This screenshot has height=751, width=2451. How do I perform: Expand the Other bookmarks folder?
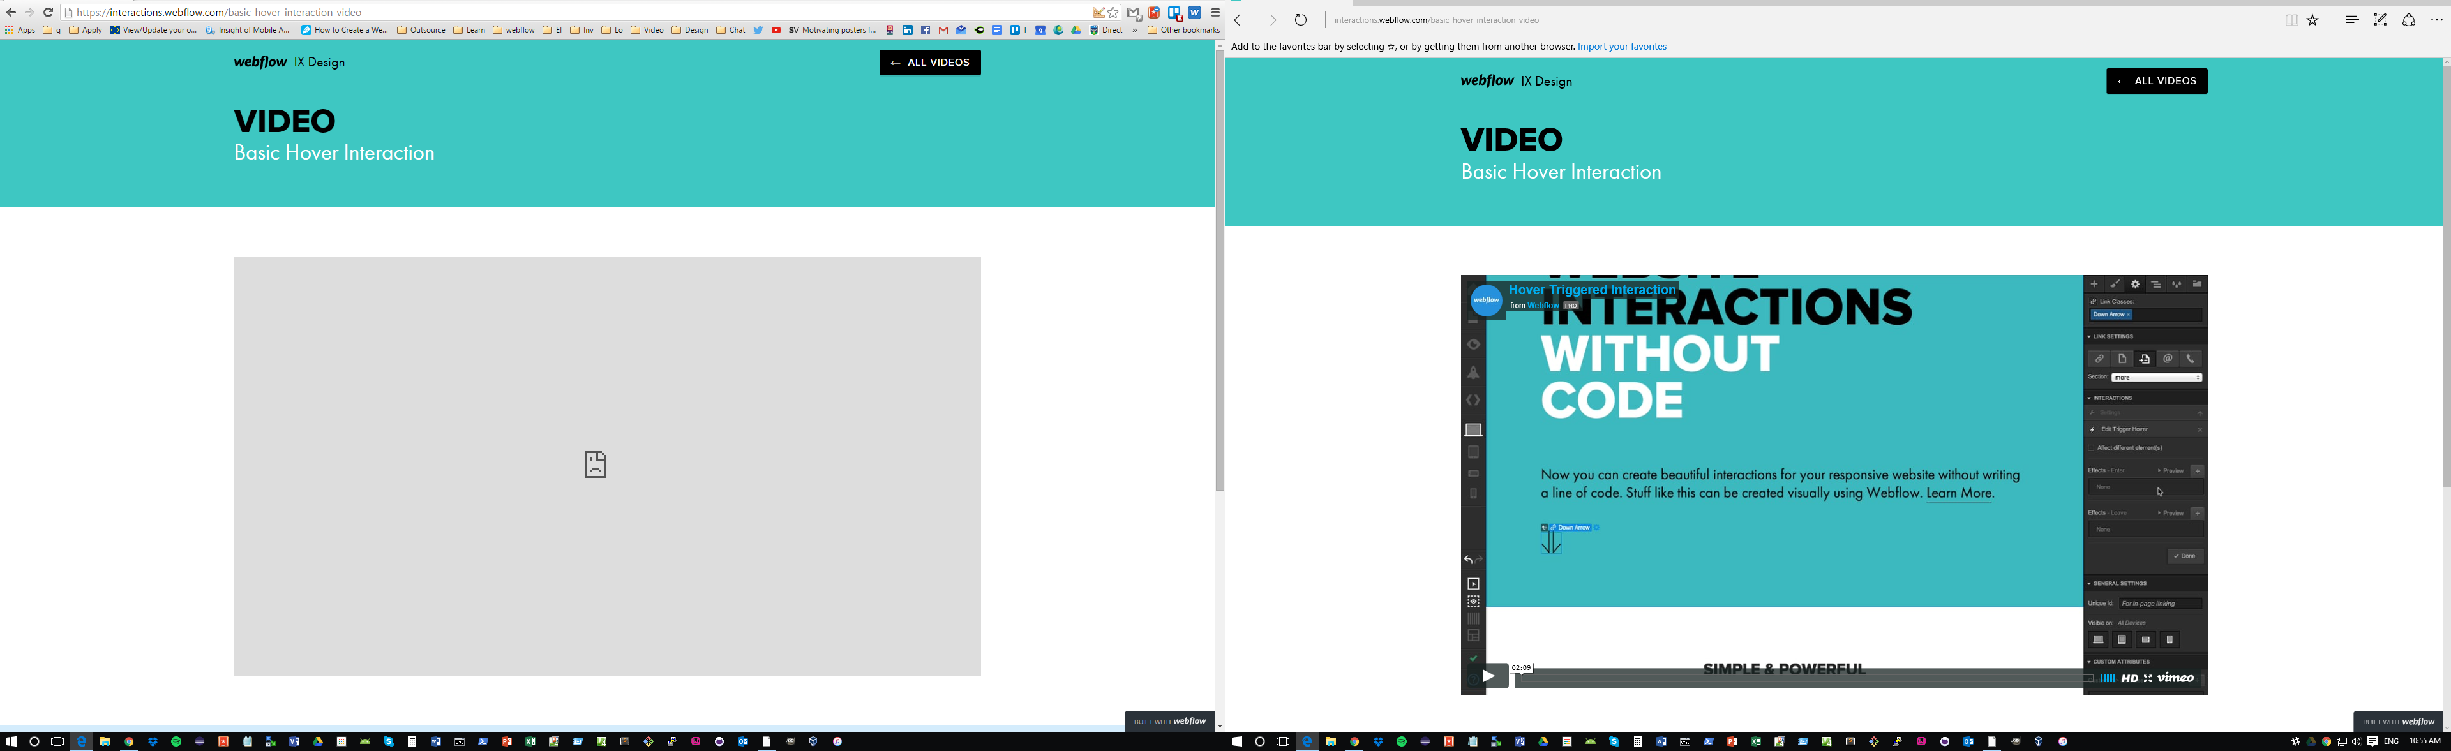pyautogui.click(x=1183, y=31)
